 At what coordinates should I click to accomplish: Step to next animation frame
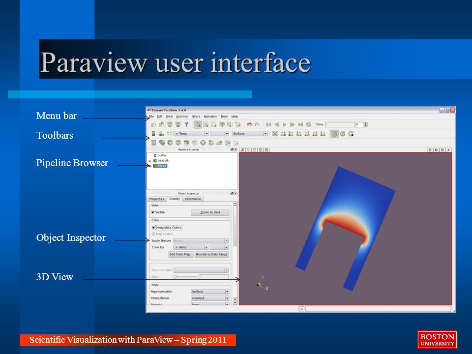click(x=292, y=124)
